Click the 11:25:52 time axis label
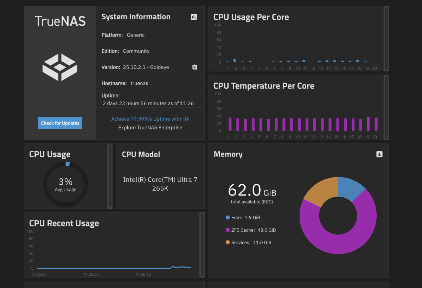Screen dimensions: 422x288 91,274
